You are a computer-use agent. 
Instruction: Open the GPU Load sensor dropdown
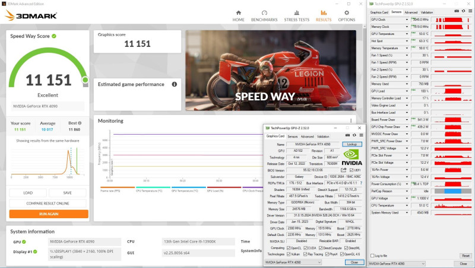(x=407, y=91)
